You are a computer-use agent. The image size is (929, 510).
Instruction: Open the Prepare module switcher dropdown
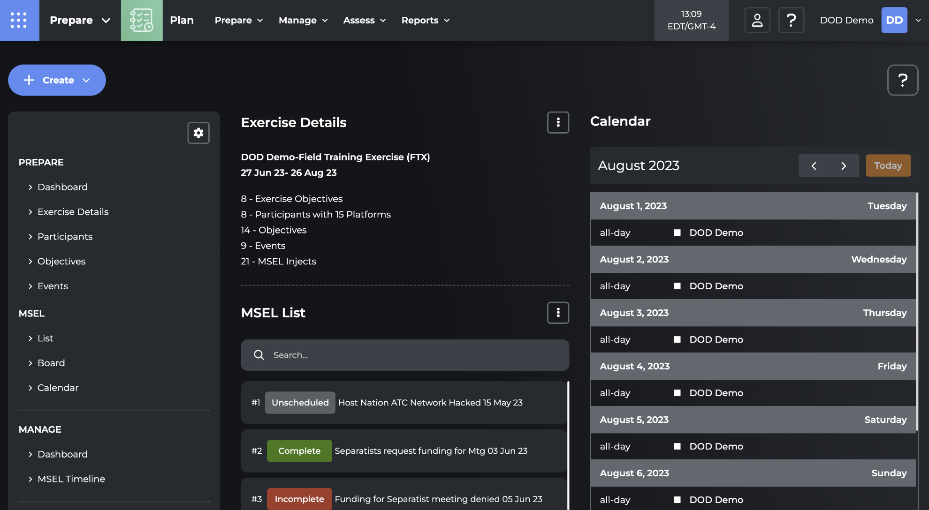coord(80,20)
